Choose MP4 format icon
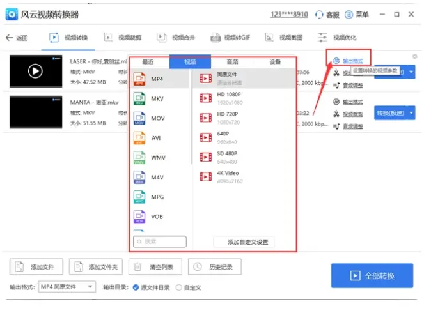The width and height of the screenshot is (431, 313). click(x=139, y=79)
